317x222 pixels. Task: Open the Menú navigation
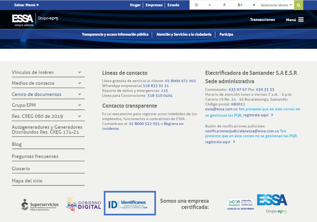pos(294,20)
